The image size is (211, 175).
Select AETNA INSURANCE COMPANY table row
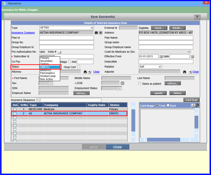point(69,113)
